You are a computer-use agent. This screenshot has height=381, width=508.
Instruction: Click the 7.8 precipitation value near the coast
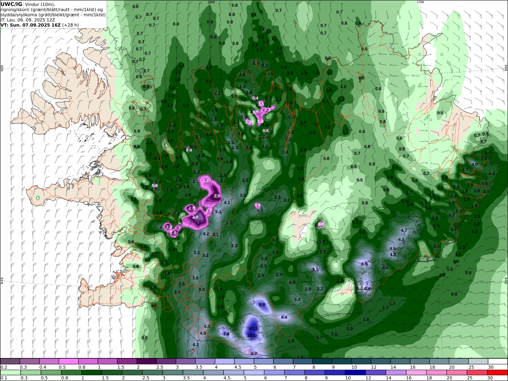pos(226,334)
